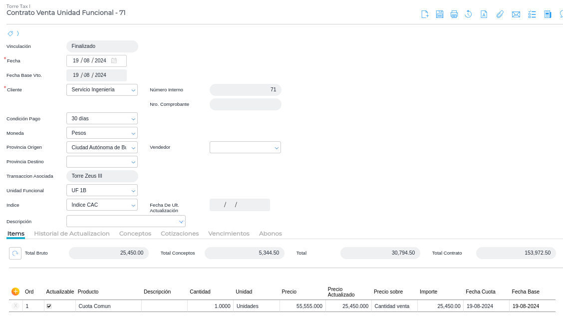This screenshot has height=318, width=563.
Task: Click the Nro. Comprobante input field
Action: tap(245, 104)
